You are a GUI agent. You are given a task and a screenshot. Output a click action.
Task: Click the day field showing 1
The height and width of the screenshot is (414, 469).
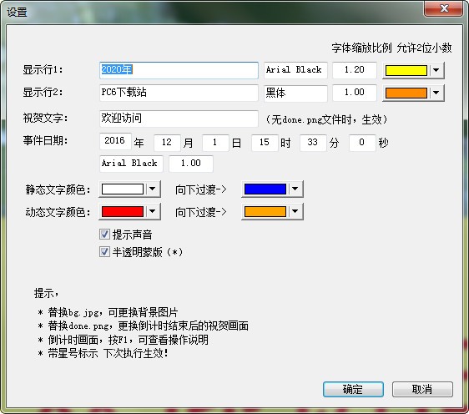pyautogui.click(x=215, y=143)
